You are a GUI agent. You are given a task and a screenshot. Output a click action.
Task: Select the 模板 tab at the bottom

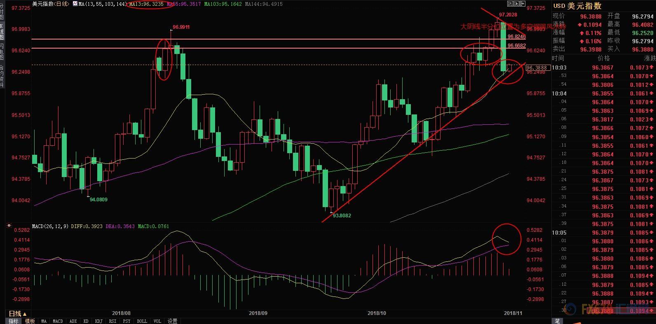tap(30, 321)
